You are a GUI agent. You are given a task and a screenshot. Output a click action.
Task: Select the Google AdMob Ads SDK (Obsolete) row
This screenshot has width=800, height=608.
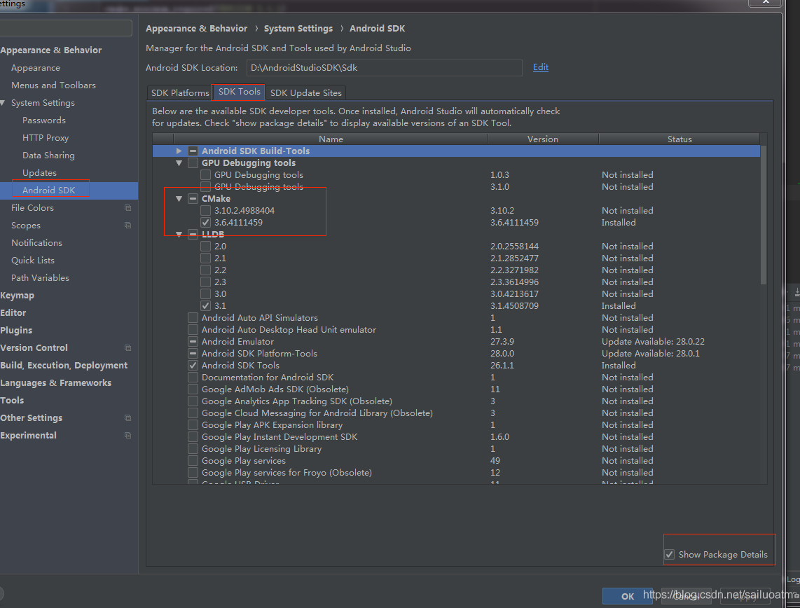[456, 389]
